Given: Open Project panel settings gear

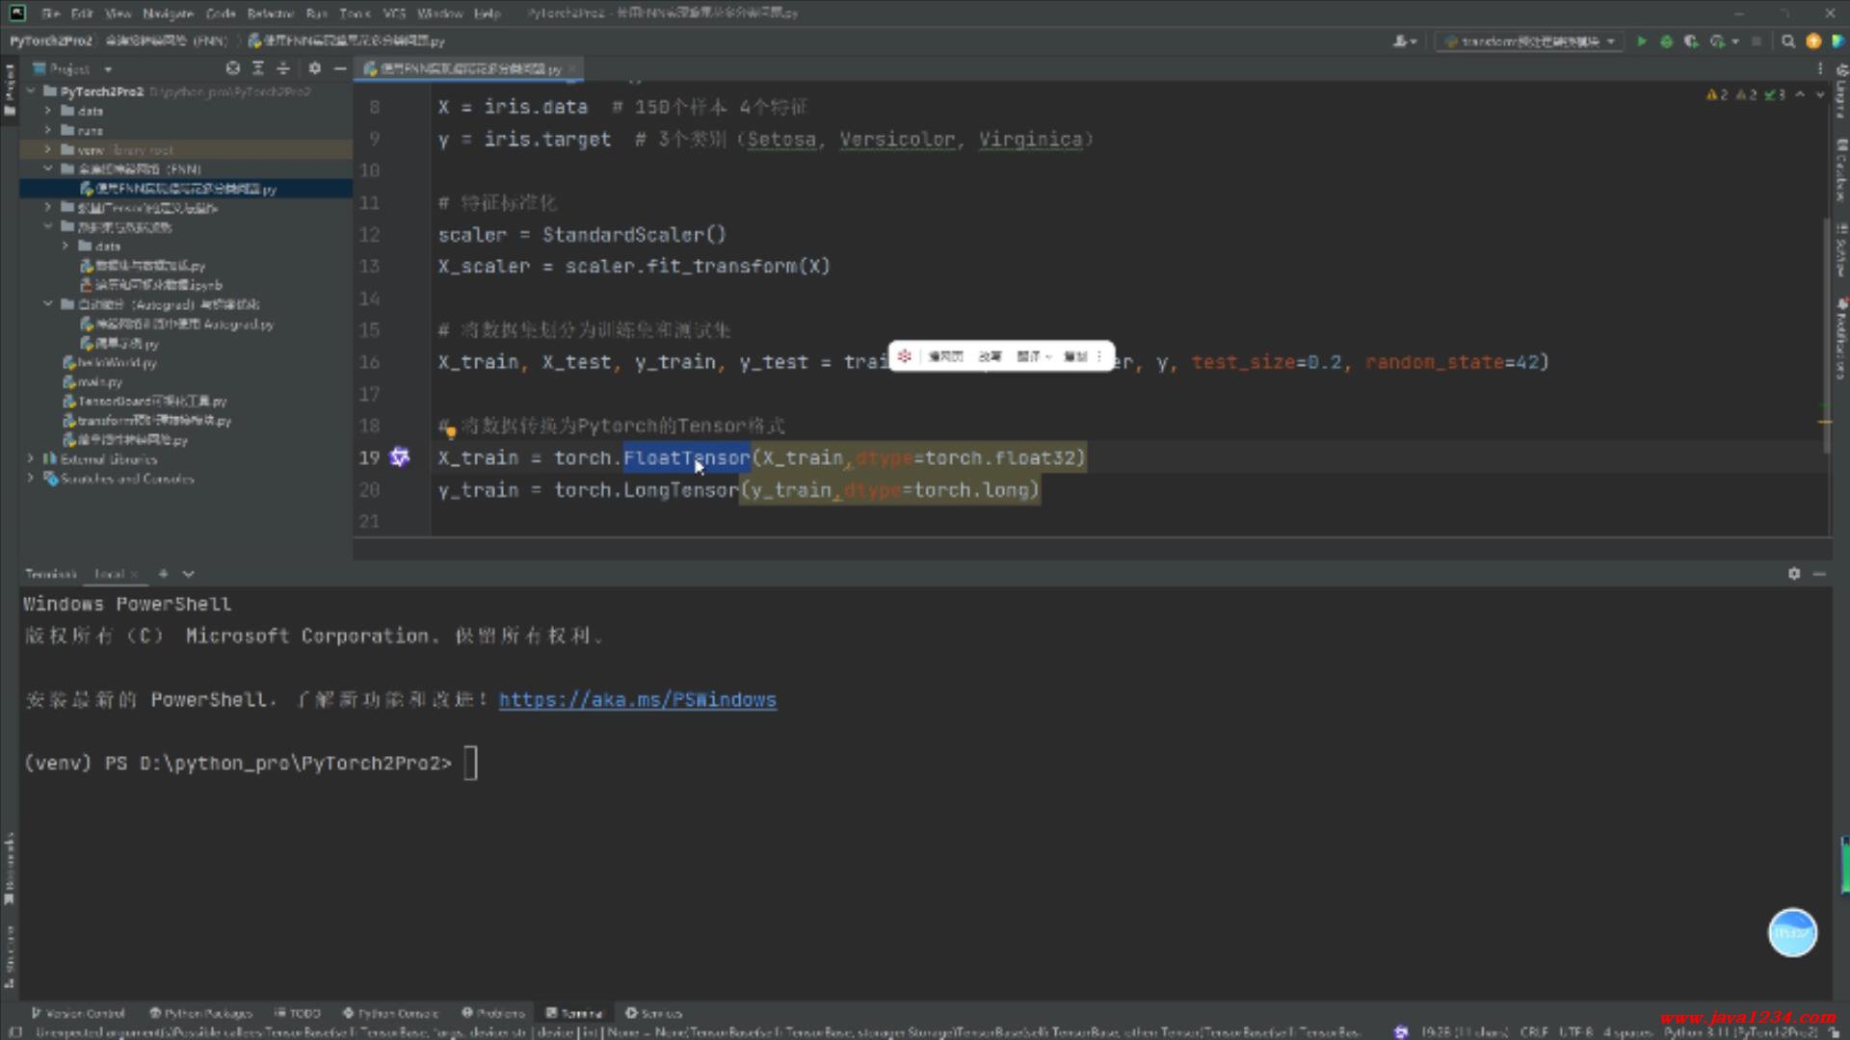Looking at the screenshot, I should coord(314,68).
